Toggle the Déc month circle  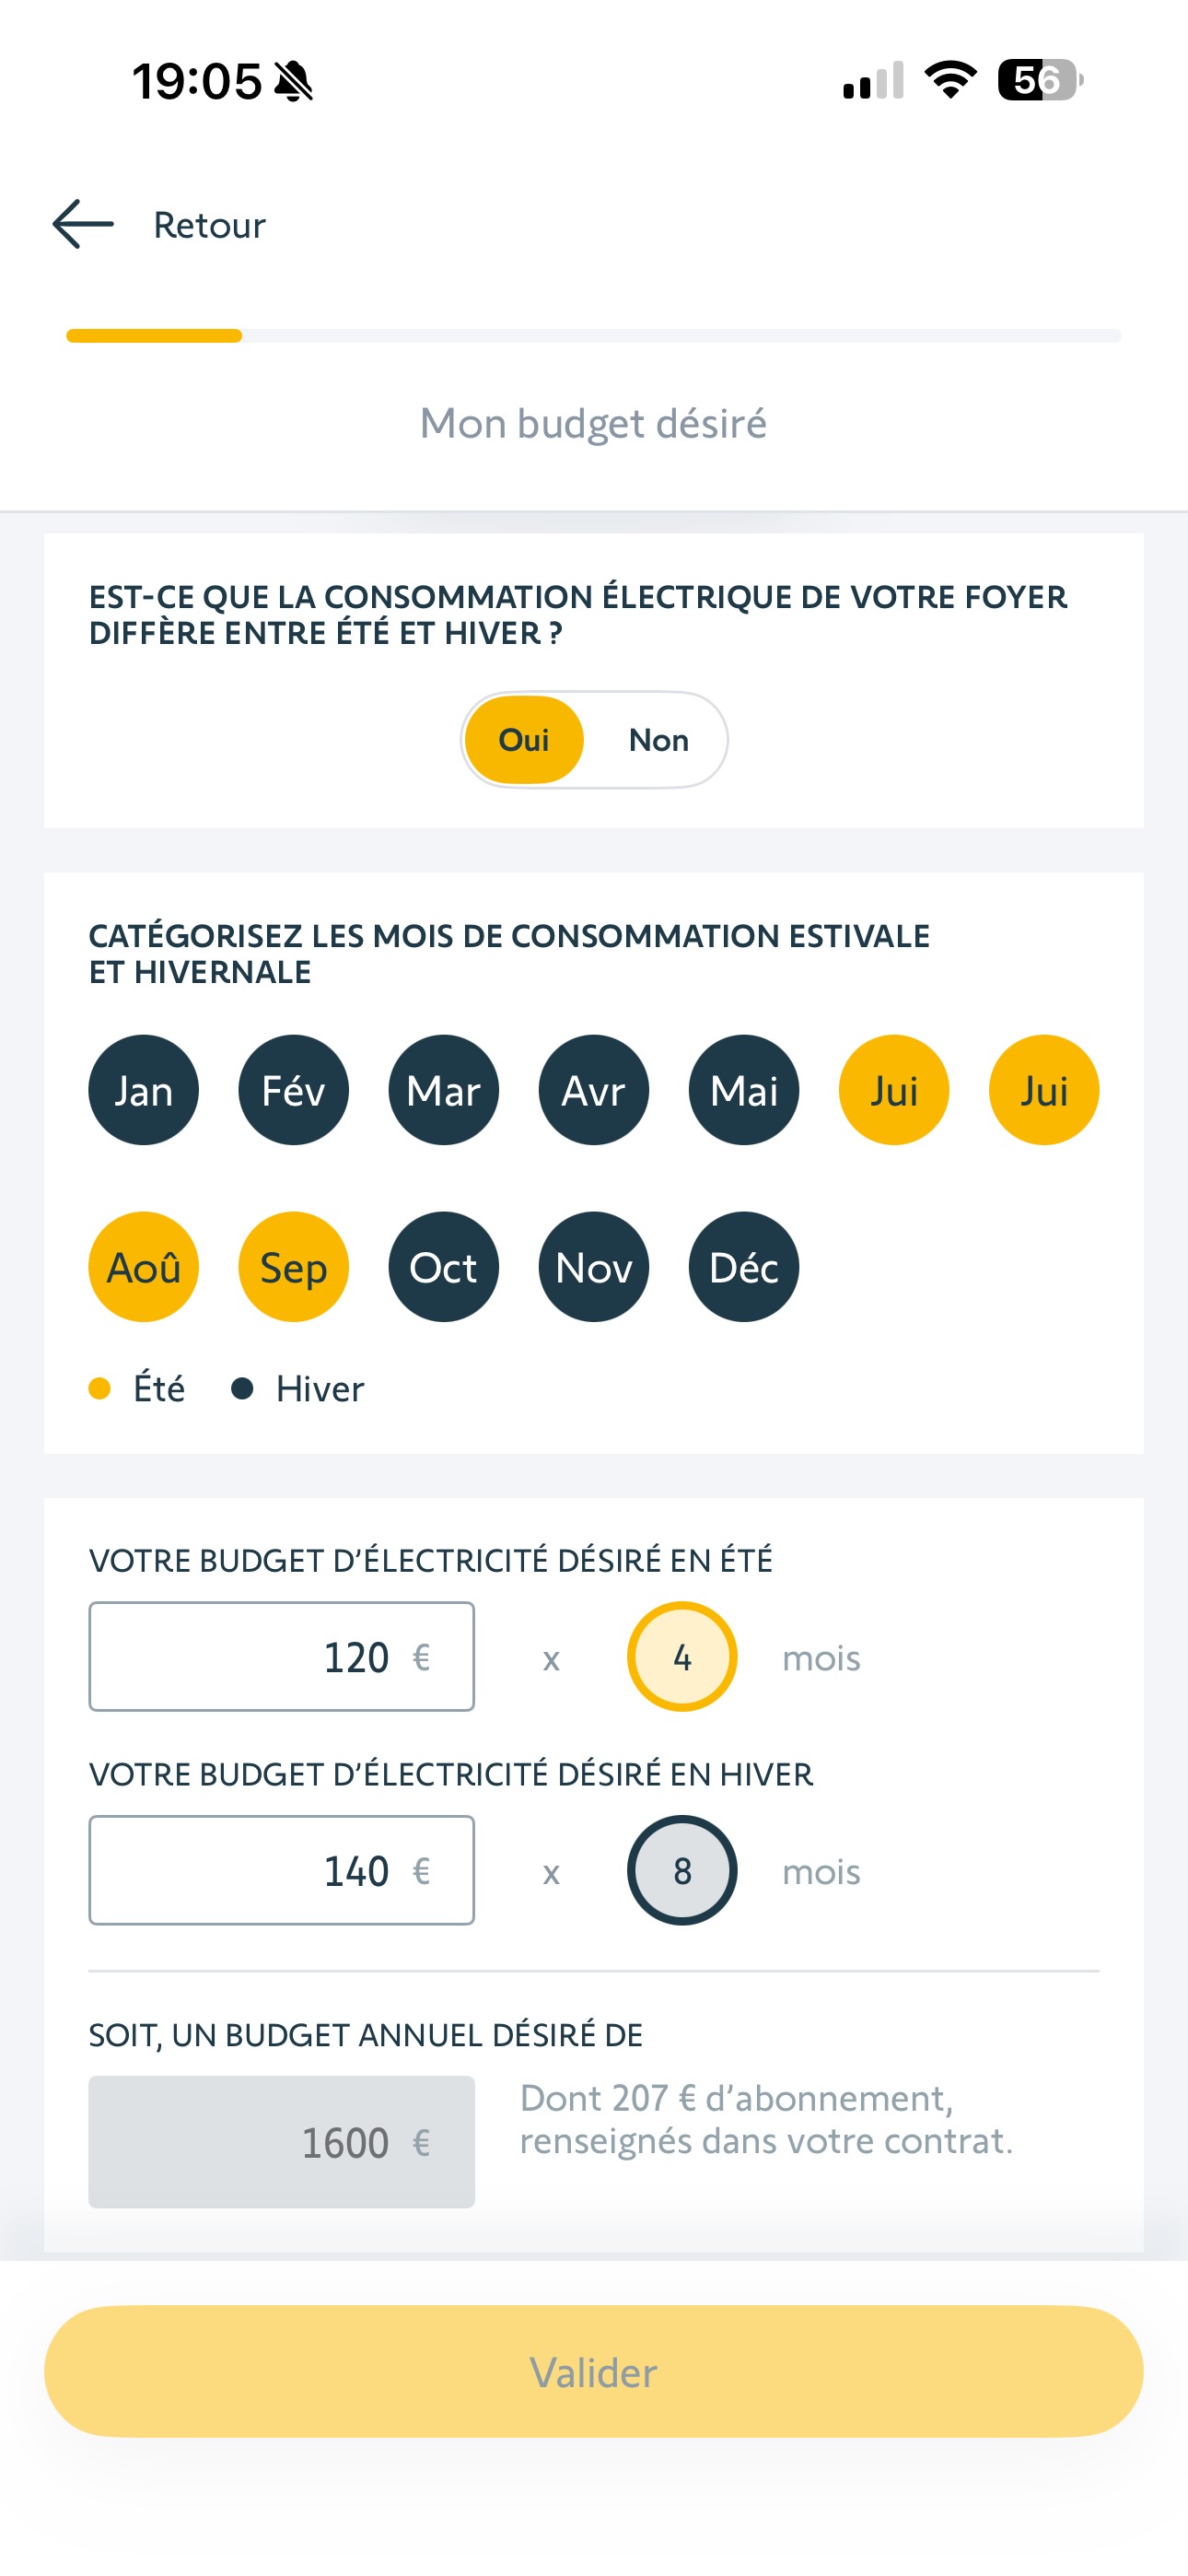(x=743, y=1267)
